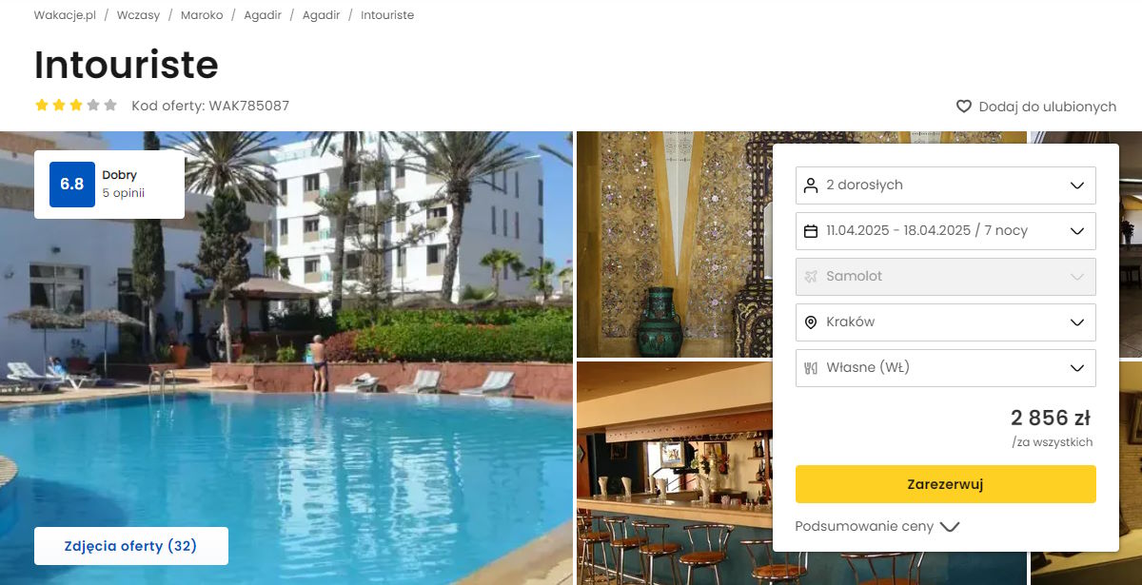Click the person icon beside 2 dorosłych

(x=811, y=185)
